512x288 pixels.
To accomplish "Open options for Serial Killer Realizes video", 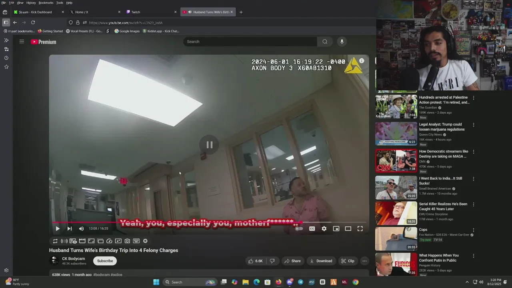I will 474,204.
